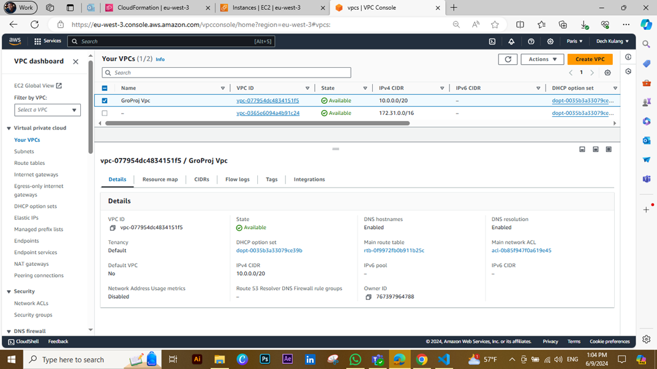Open the rtb-0f9972fb0b911b25c main route table link
The width and height of the screenshot is (657, 369).
click(394, 250)
